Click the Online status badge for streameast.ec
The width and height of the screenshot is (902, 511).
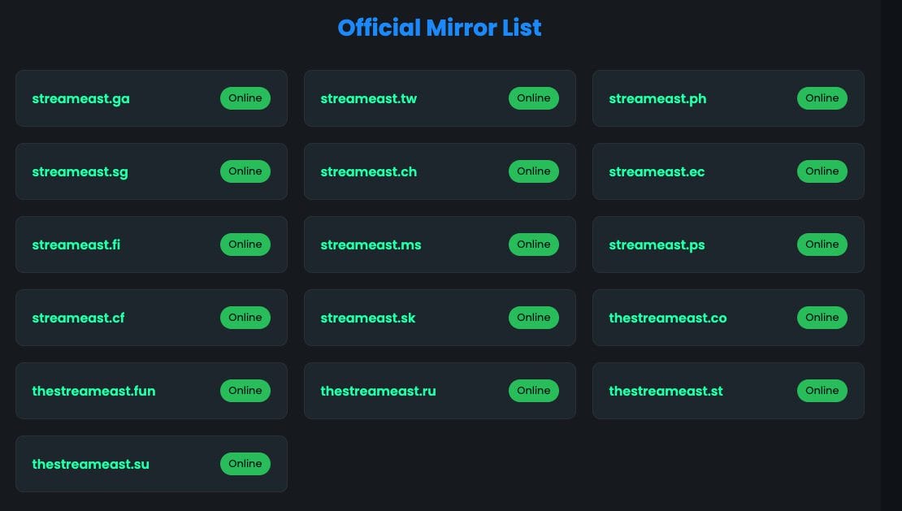(822, 171)
